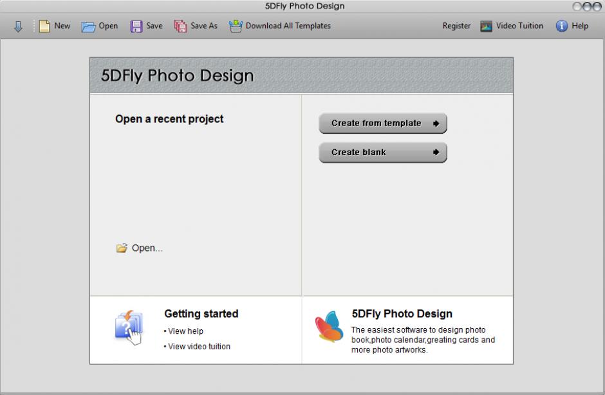Follow the View video tuition link
Image resolution: width=605 pixels, height=395 pixels.
199,346
